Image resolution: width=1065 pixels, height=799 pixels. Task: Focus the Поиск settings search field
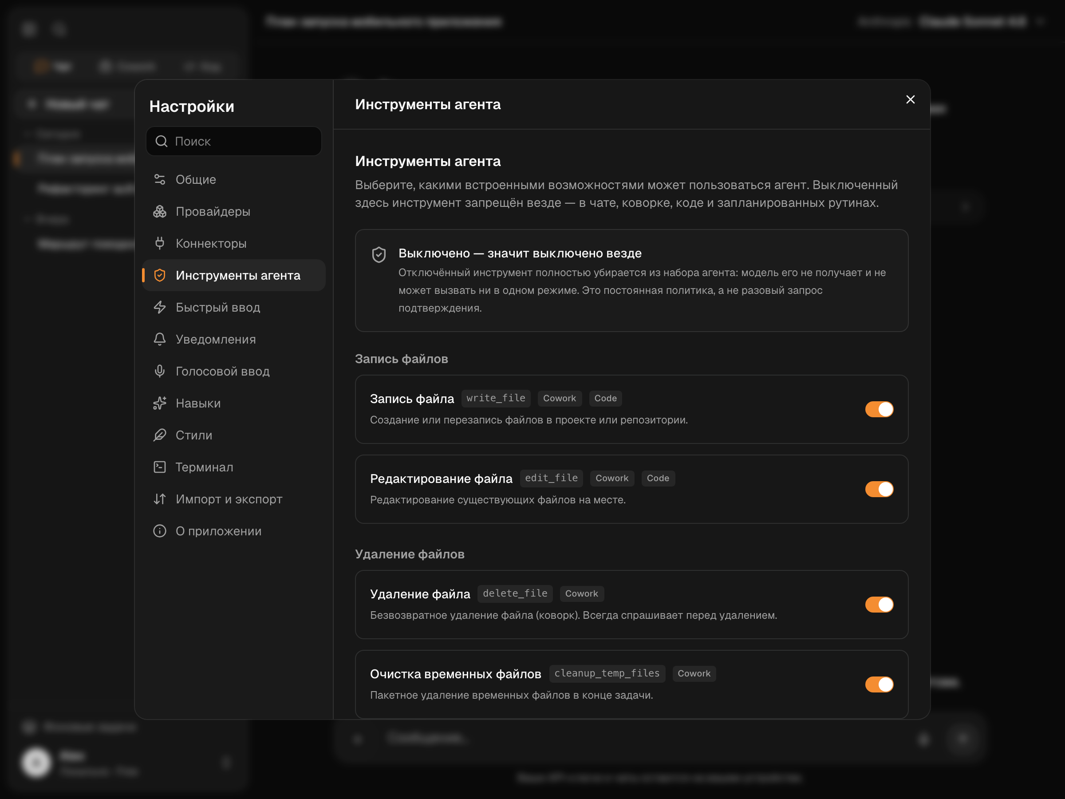click(x=234, y=141)
